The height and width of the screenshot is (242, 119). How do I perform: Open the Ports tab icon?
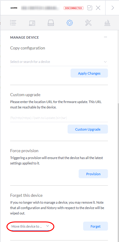[51, 23]
